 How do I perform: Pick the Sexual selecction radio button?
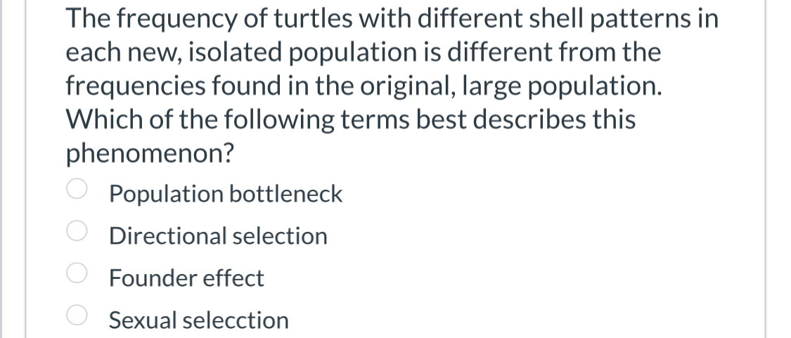coord(77,316)
